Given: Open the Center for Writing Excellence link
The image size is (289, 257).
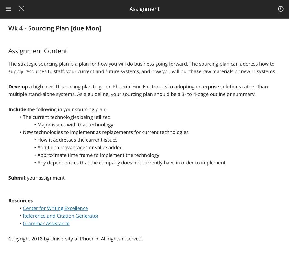Looking at the screenshot, I should pos(55,208).
